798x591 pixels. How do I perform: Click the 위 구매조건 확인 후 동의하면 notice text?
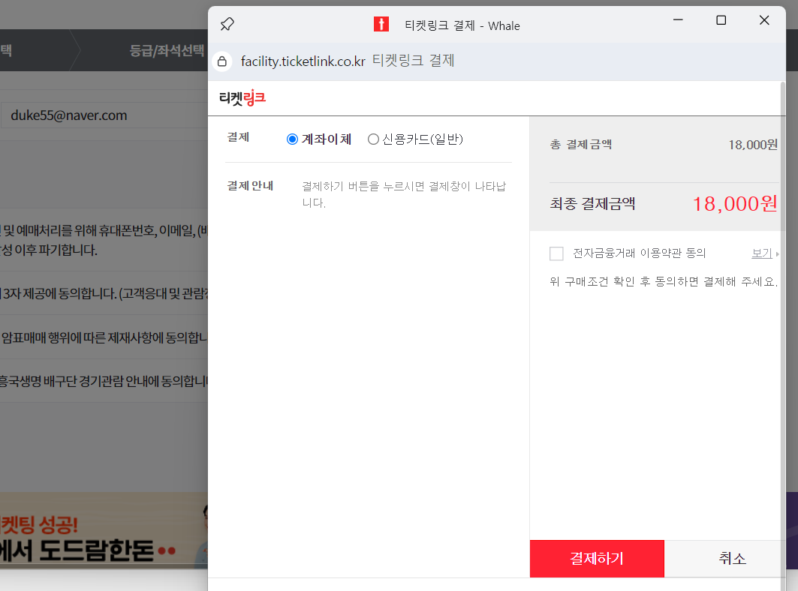pyautogui.click(x=664, y=281)
